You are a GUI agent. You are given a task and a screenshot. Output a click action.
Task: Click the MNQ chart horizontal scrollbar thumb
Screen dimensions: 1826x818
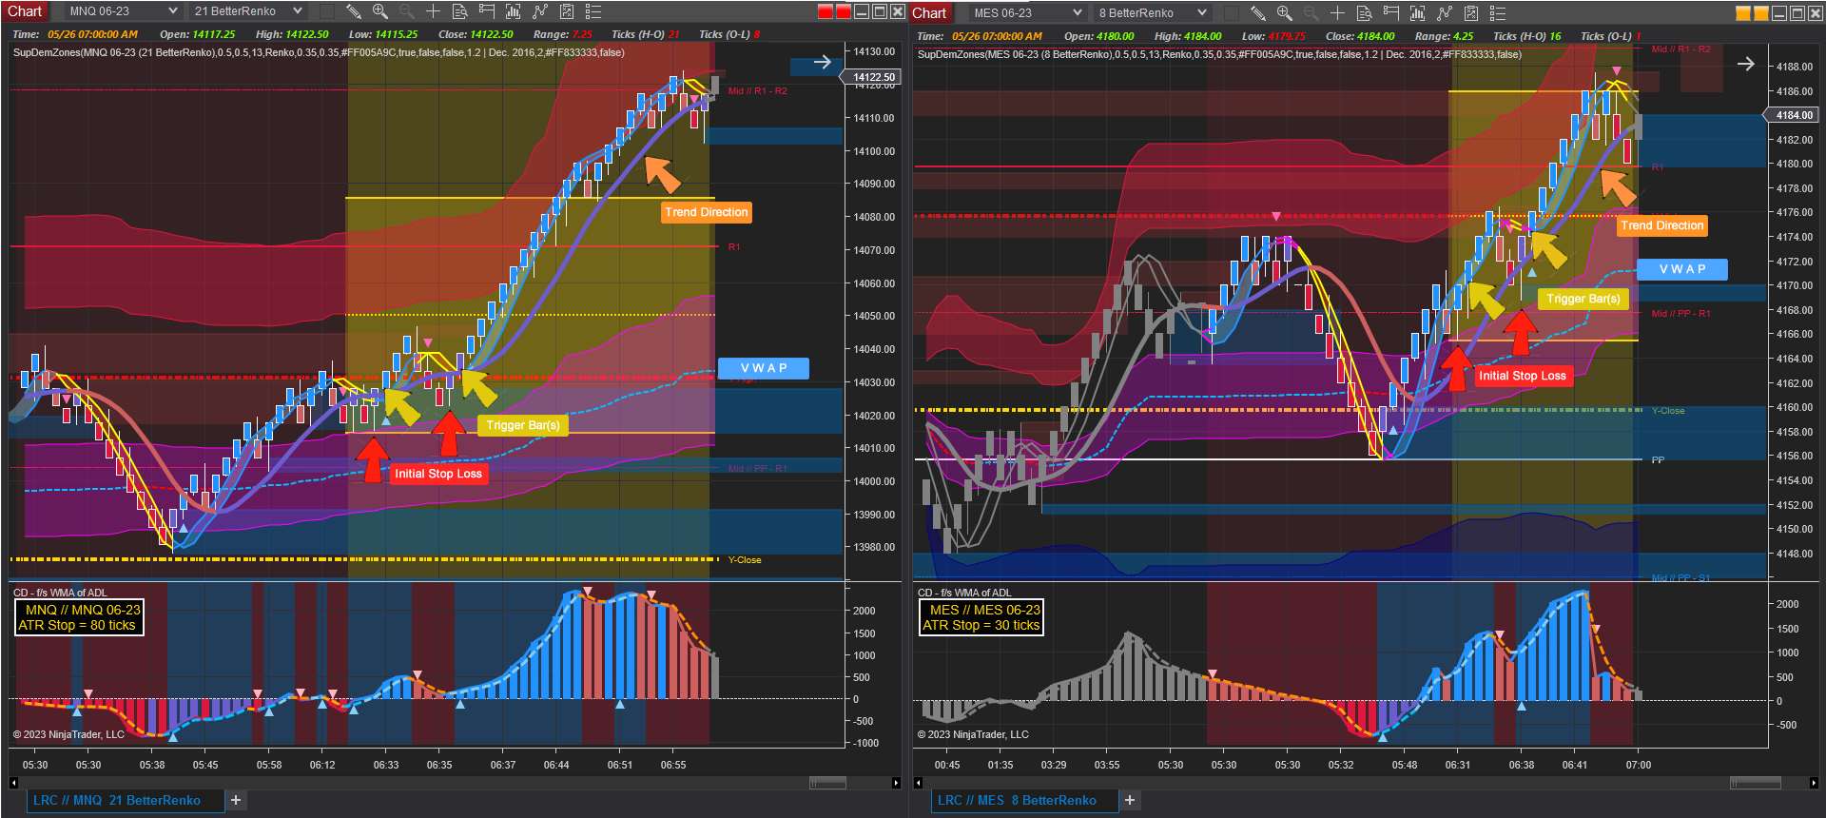827,783
